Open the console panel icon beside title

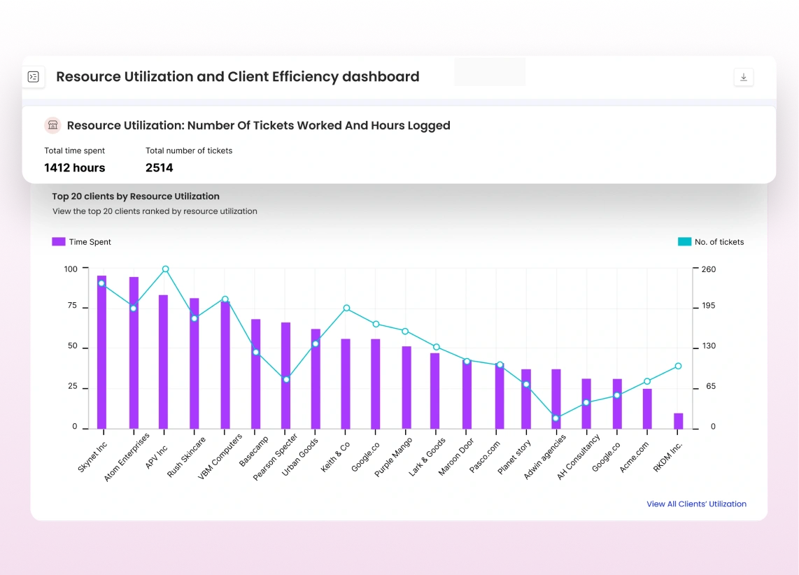(33, 77)
